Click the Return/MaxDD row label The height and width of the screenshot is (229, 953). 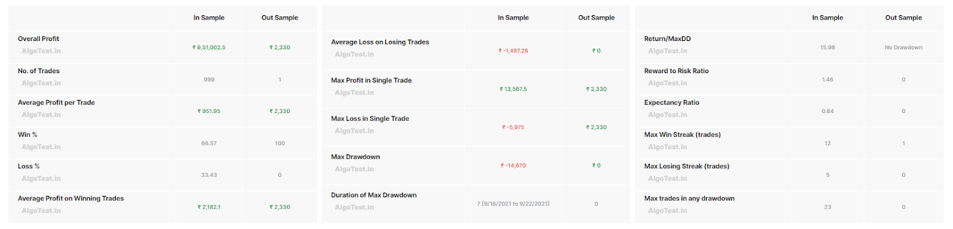coord(668,39)
